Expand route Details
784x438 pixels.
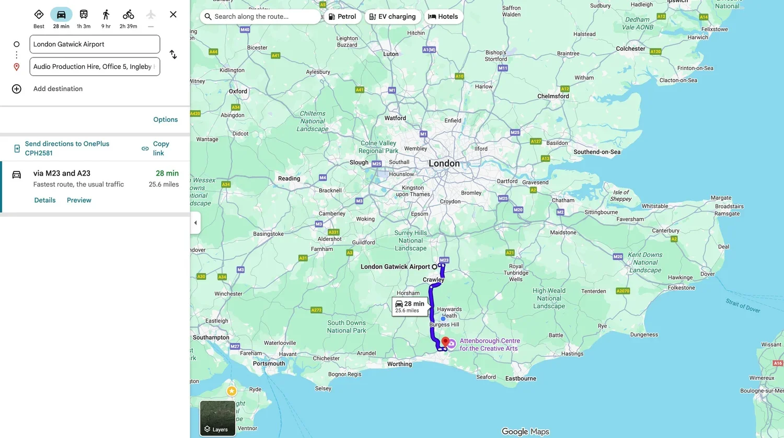(x=45, y=200)
